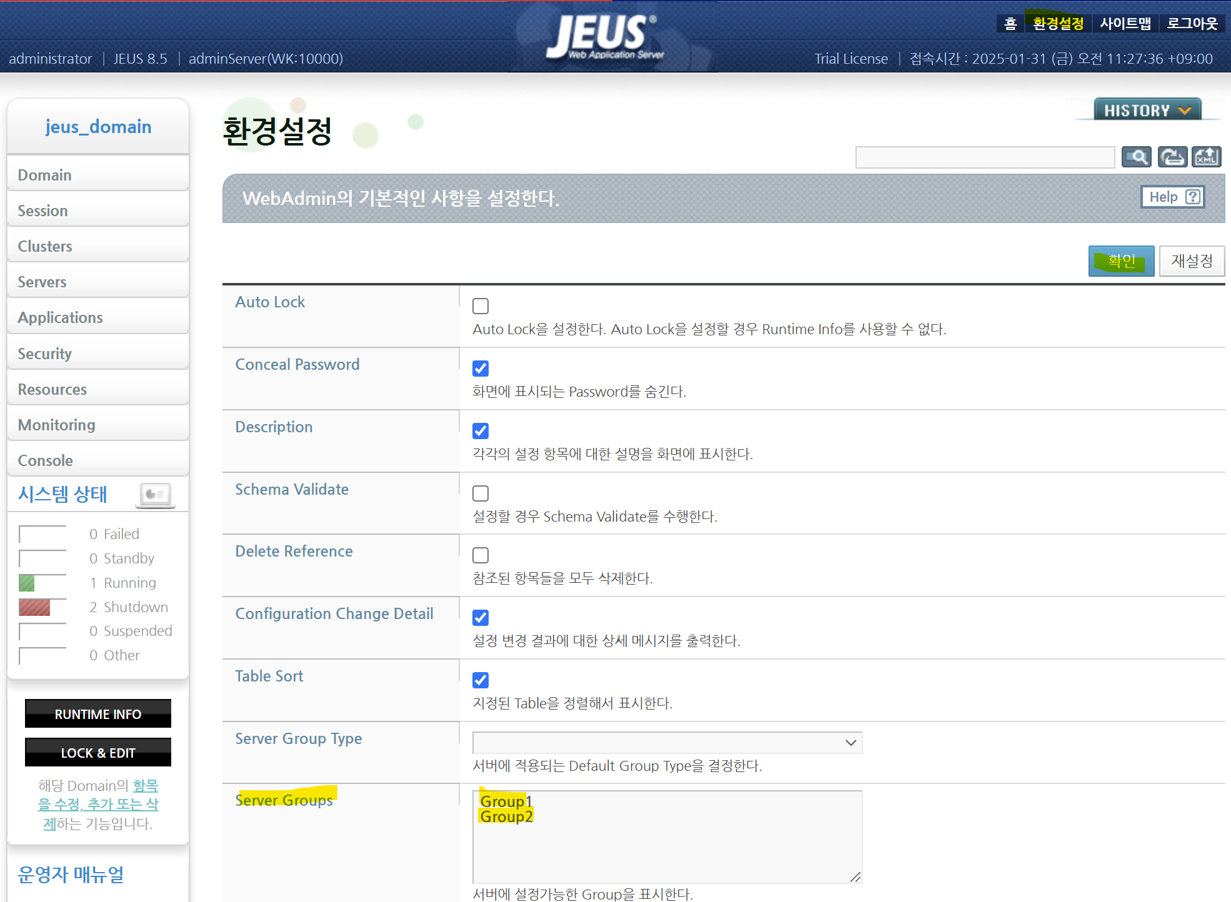Viewport: 1231px width, 902px height.
Task: Click the Failed status empty bar
Action: coord(42,535)
